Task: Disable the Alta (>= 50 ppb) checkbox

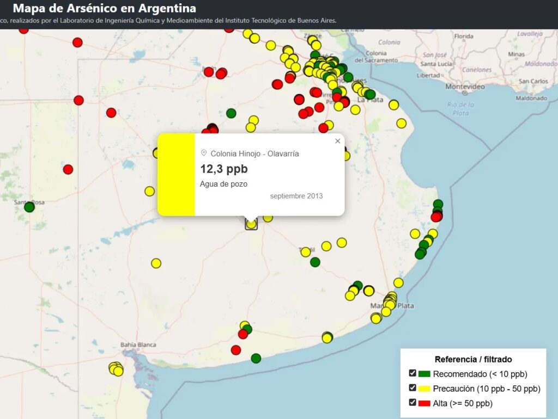Action: (413, 403)
